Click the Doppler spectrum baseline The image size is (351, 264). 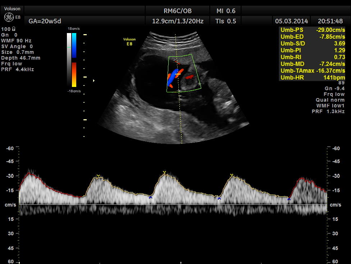(173, 204)
